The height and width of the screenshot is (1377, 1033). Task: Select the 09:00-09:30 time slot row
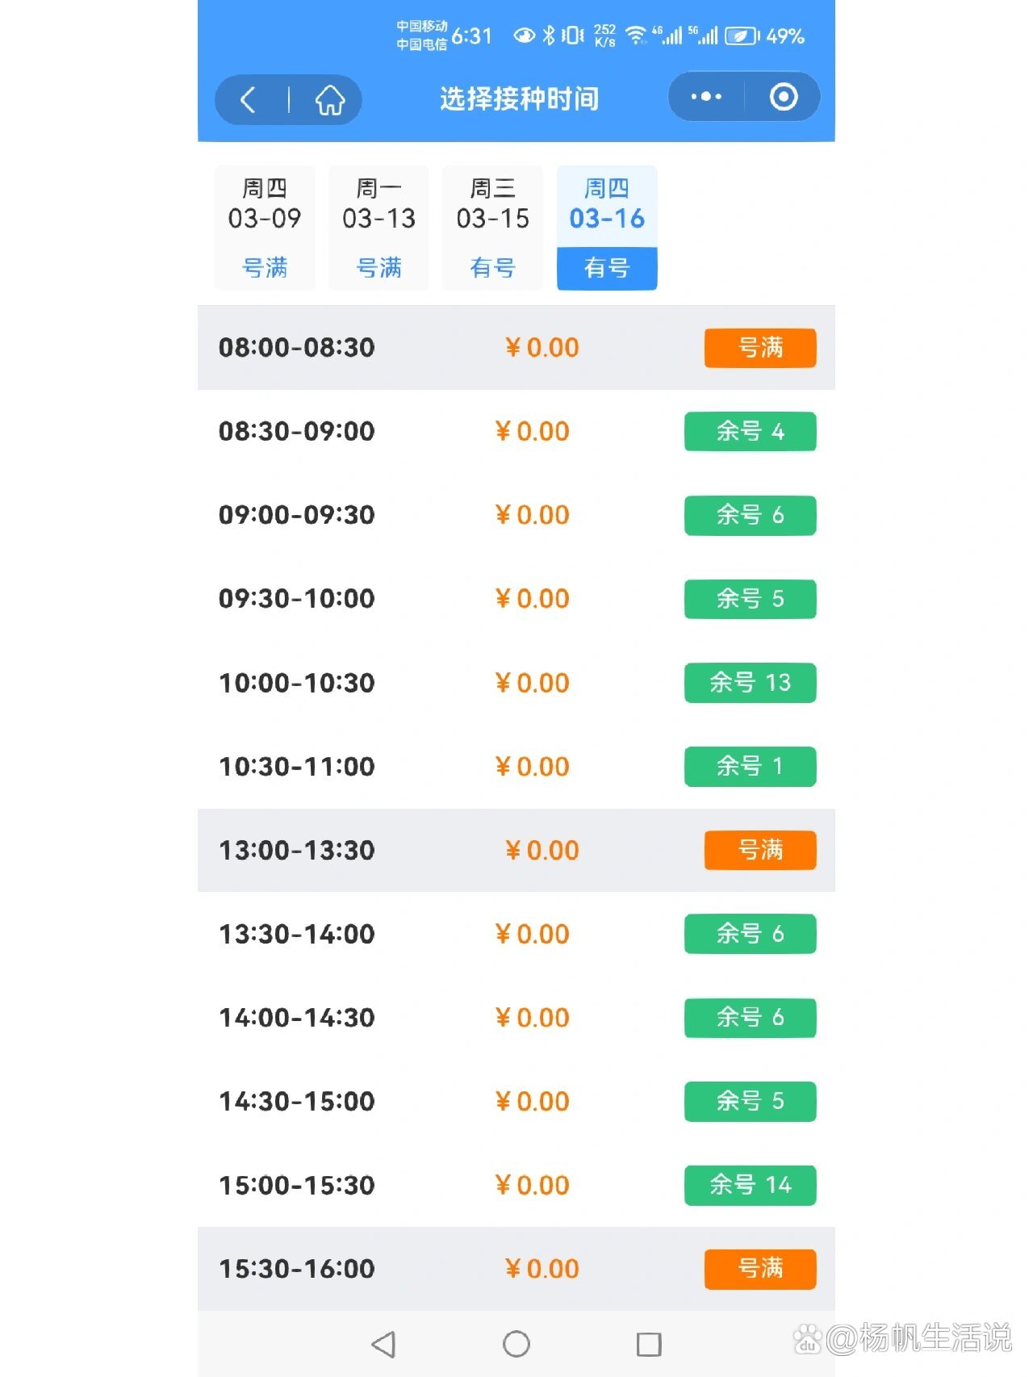click(x=297, y=515)
